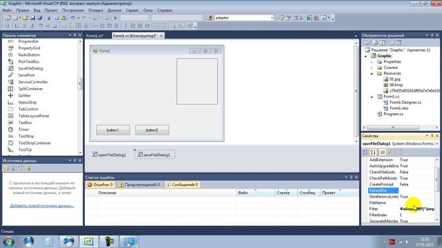Click the toolbox vertical scrollbar thumb
The width and height of the screenshot is (442, 248).
click(80, 83)
